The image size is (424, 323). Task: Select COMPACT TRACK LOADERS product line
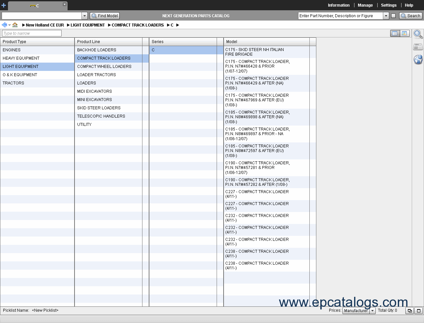[112, 58]
